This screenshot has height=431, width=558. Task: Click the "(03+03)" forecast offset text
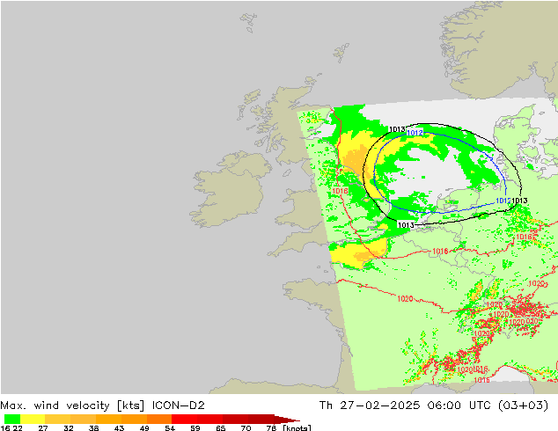[523, 405]
